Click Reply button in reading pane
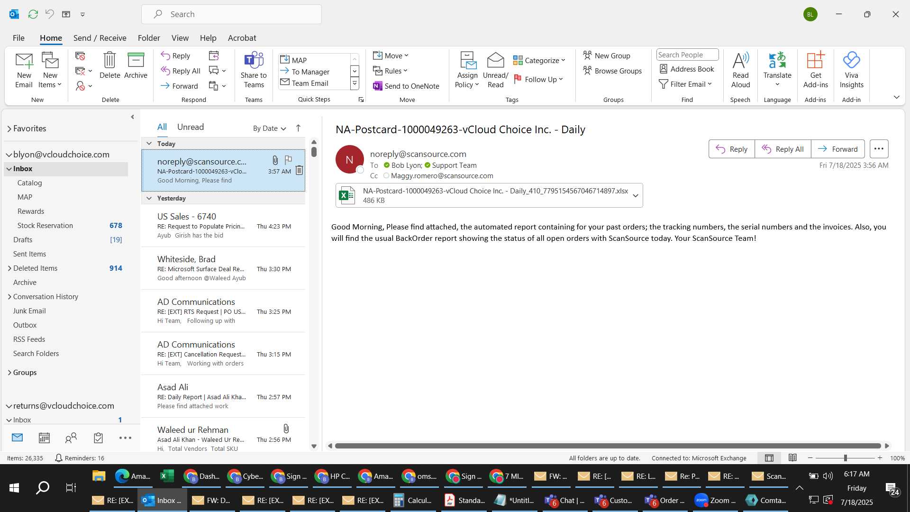910x512 pixels. click(732, 149)
